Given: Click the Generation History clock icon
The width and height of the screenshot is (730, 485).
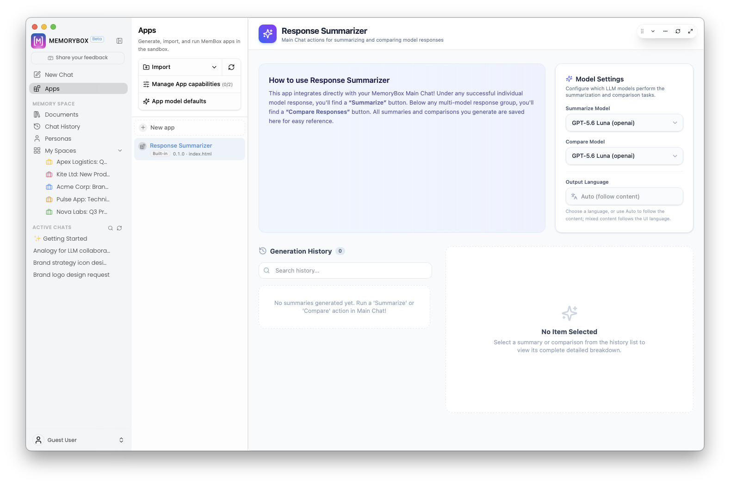Looking at the screenshot, I should 263,251.
